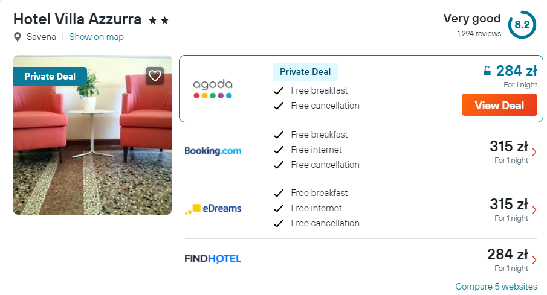Expand Compare 5 websites link
547x295 pixels.
click(x=496, y=287)
